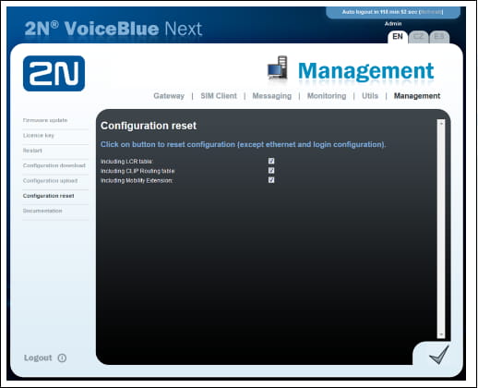Image resolution: width=478 pixels, height=388 pixels.
Task: Click refresh link in auto logout banner
Action: (431, 12)
